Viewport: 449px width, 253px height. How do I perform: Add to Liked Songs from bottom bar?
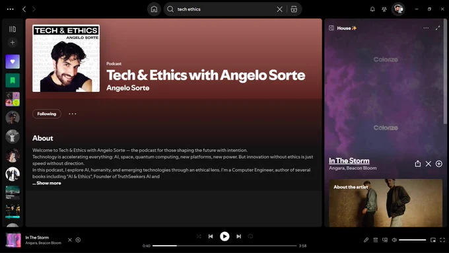pos(78,240)
